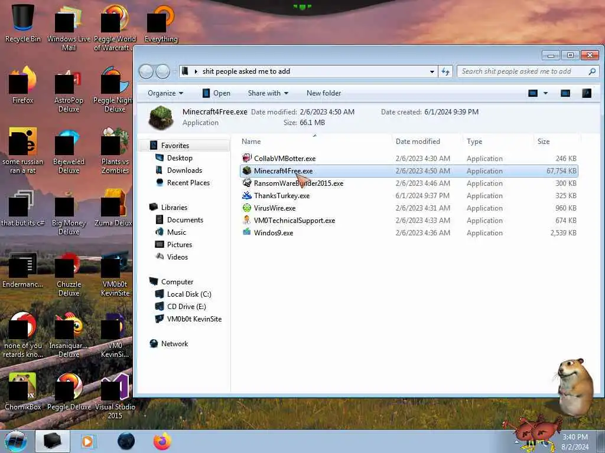
Task: Click the VM0TechnicalSupport.exe file icon
Action: (x=246, y=220)
